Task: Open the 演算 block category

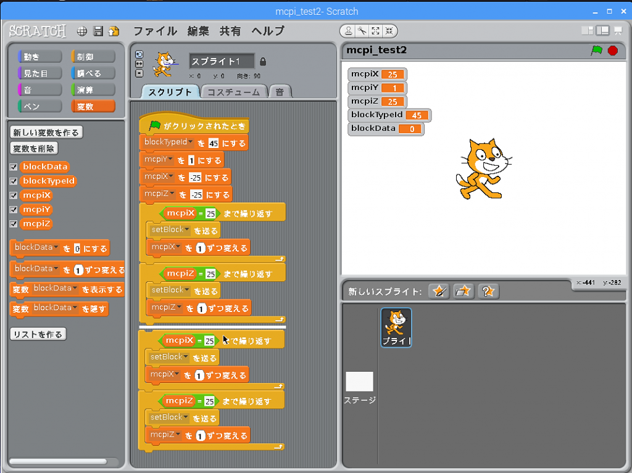Action: [x=93, y=90]
